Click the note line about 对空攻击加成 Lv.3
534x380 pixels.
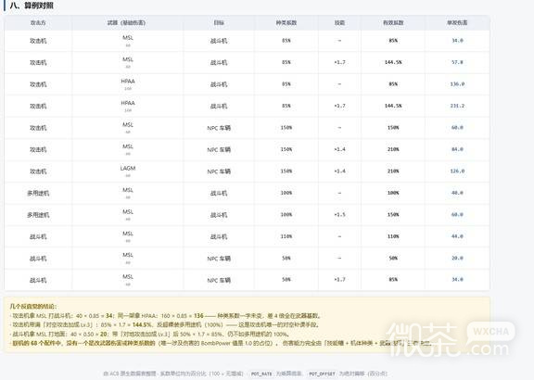pos(164,324)
